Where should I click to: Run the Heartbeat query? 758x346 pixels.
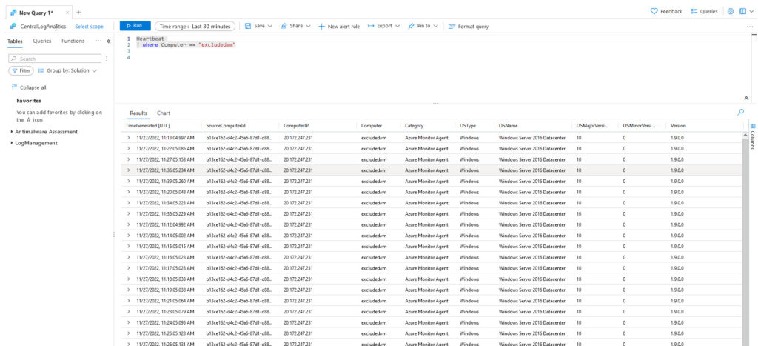coord(135,26)
